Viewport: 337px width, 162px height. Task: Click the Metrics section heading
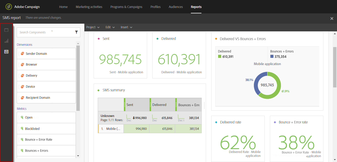coord(22,109)
